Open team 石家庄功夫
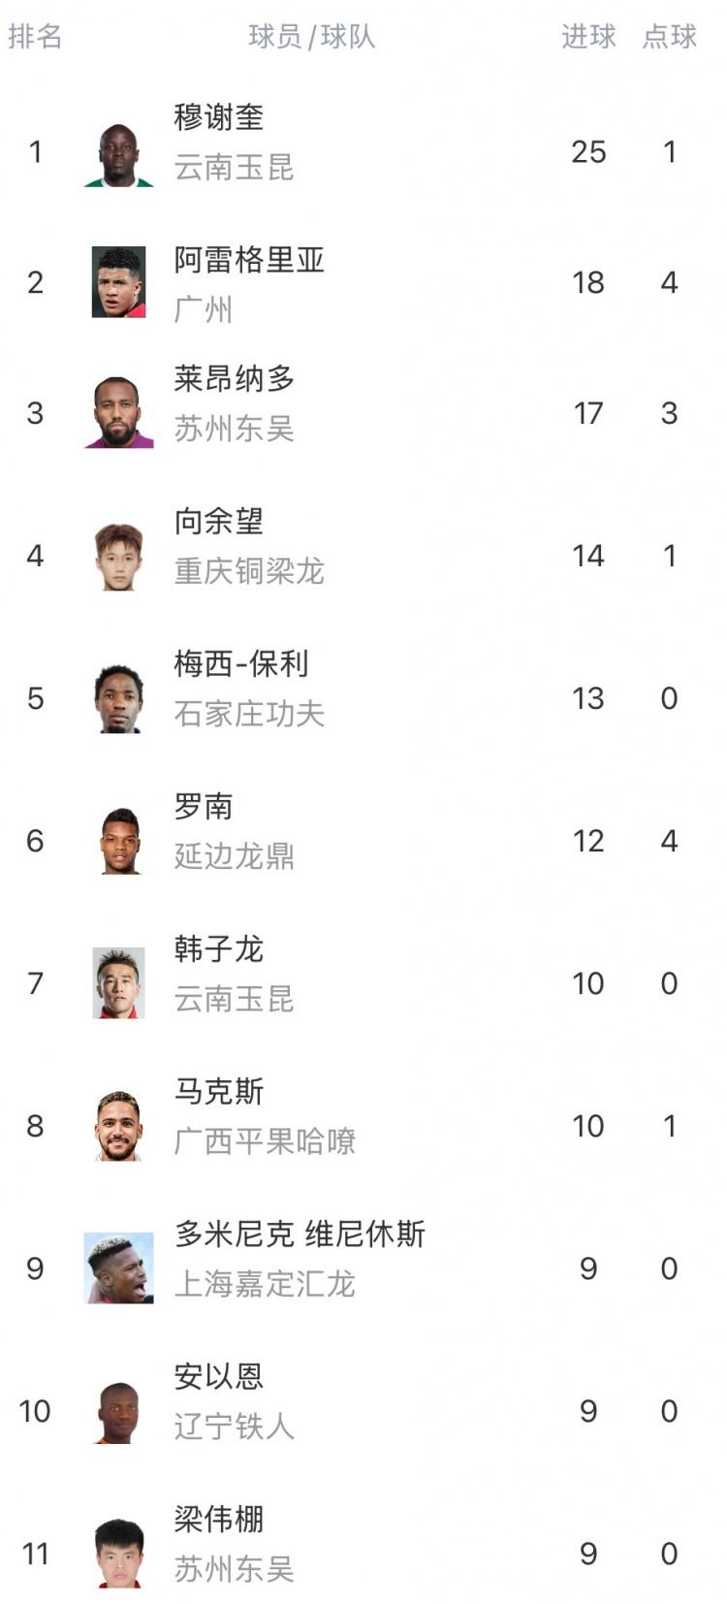The height and width of the screenshot is (1604, 727). [249, 714]
